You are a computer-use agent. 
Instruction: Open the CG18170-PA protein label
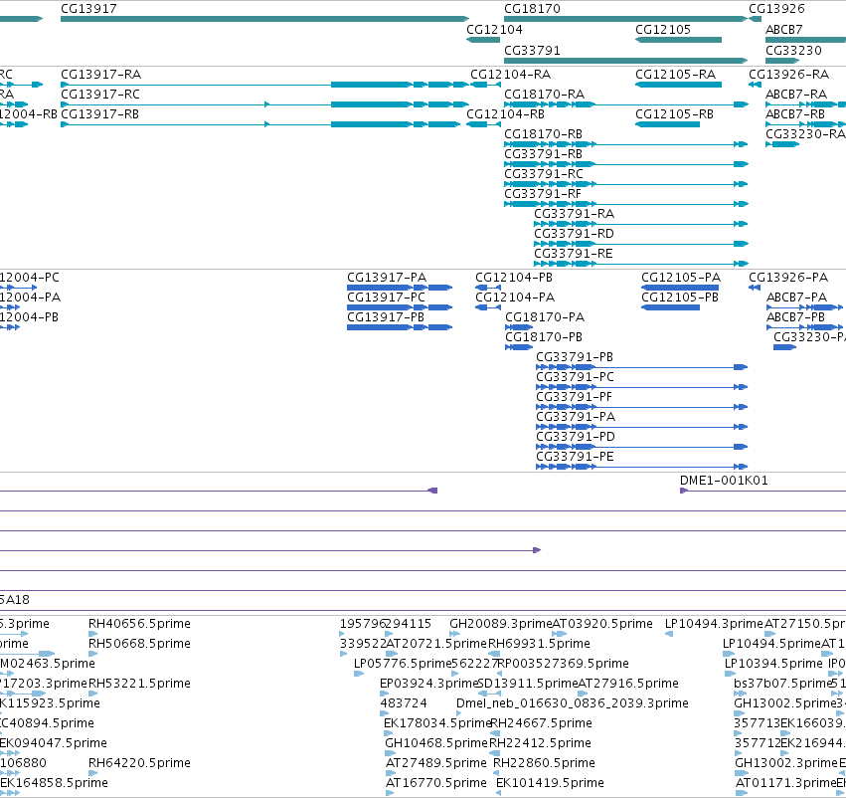[545, 317]
